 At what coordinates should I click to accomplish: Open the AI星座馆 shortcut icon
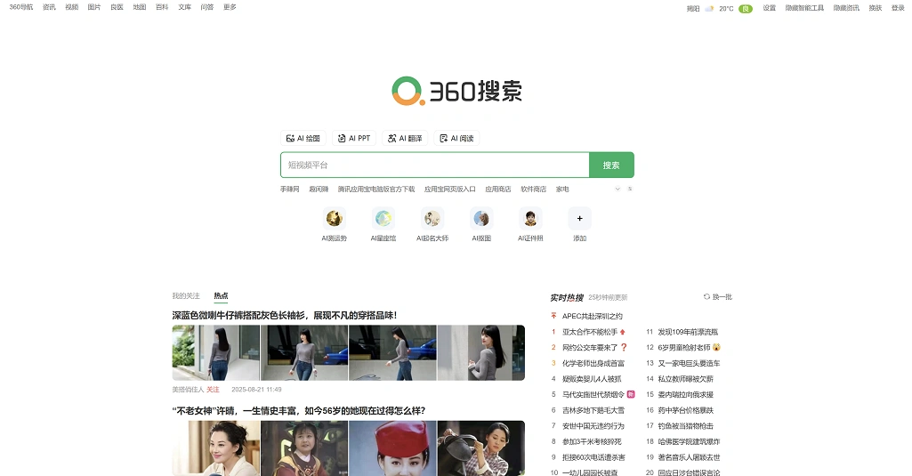tap(383, 219)
